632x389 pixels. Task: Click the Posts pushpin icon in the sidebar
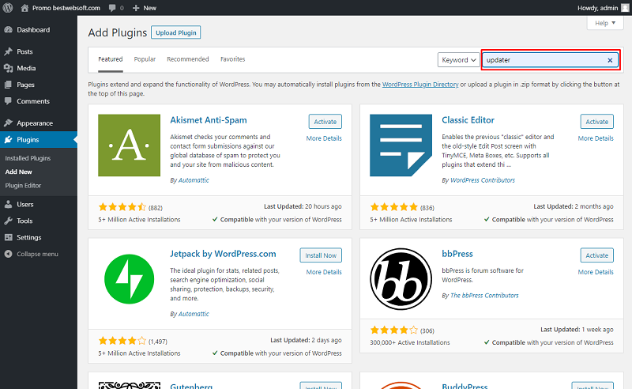click(8, 51)
